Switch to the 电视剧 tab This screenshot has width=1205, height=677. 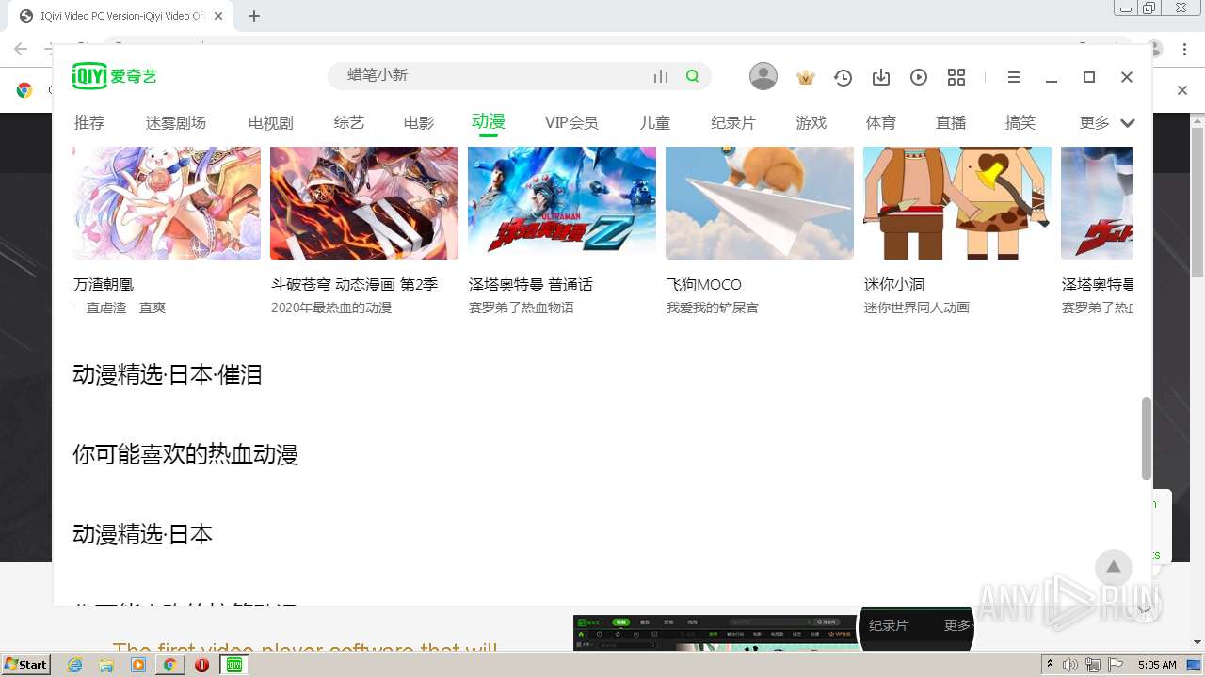click(x=271, y=122)
